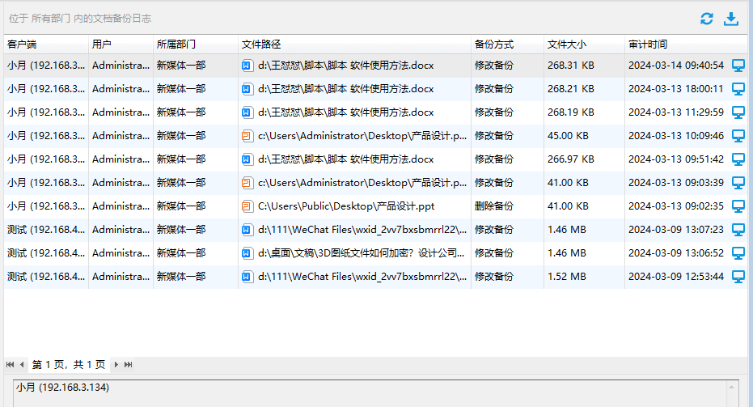This screenshot has height=407, width=753.
Task: Select Administra... user cell in 09:02:35 row
Action: tap(121, 206)
